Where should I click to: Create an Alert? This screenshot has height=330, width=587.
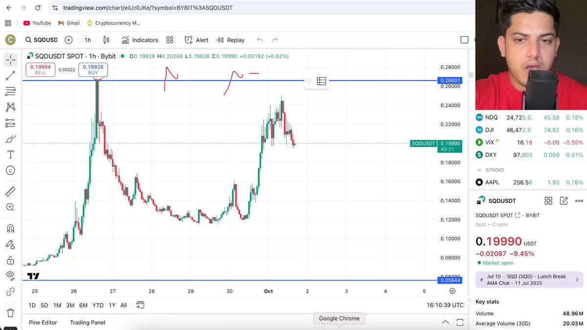point(196,40)
